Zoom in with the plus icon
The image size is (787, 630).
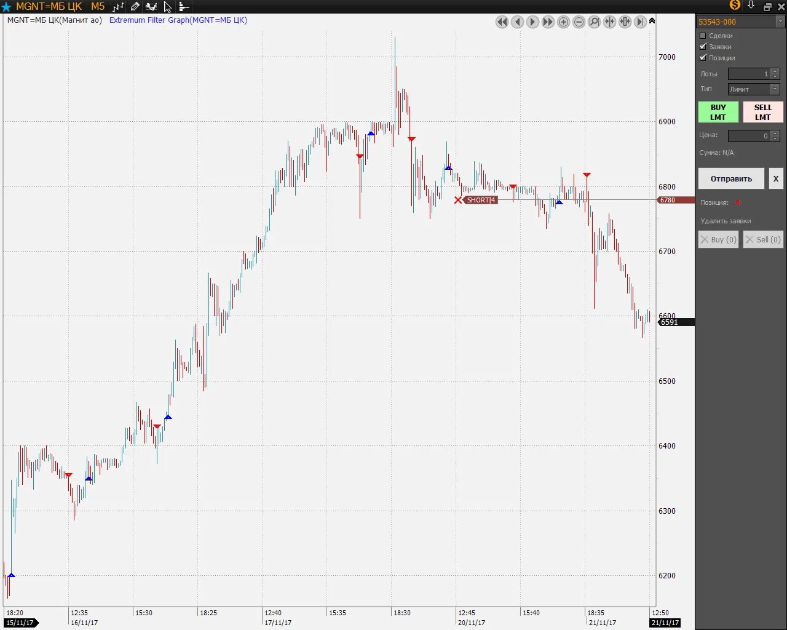(563, 22)
